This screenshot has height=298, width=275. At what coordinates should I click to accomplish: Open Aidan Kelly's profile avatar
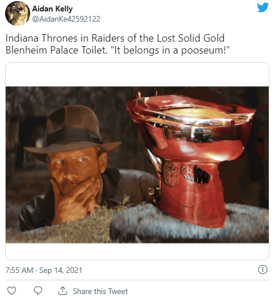(18, 13)
